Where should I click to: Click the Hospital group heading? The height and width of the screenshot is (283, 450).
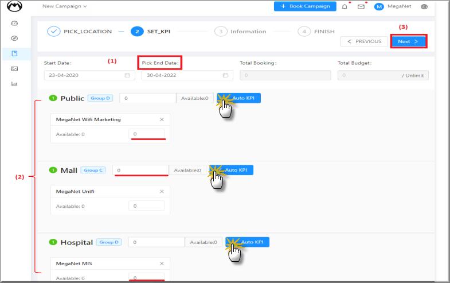(77, 242)
